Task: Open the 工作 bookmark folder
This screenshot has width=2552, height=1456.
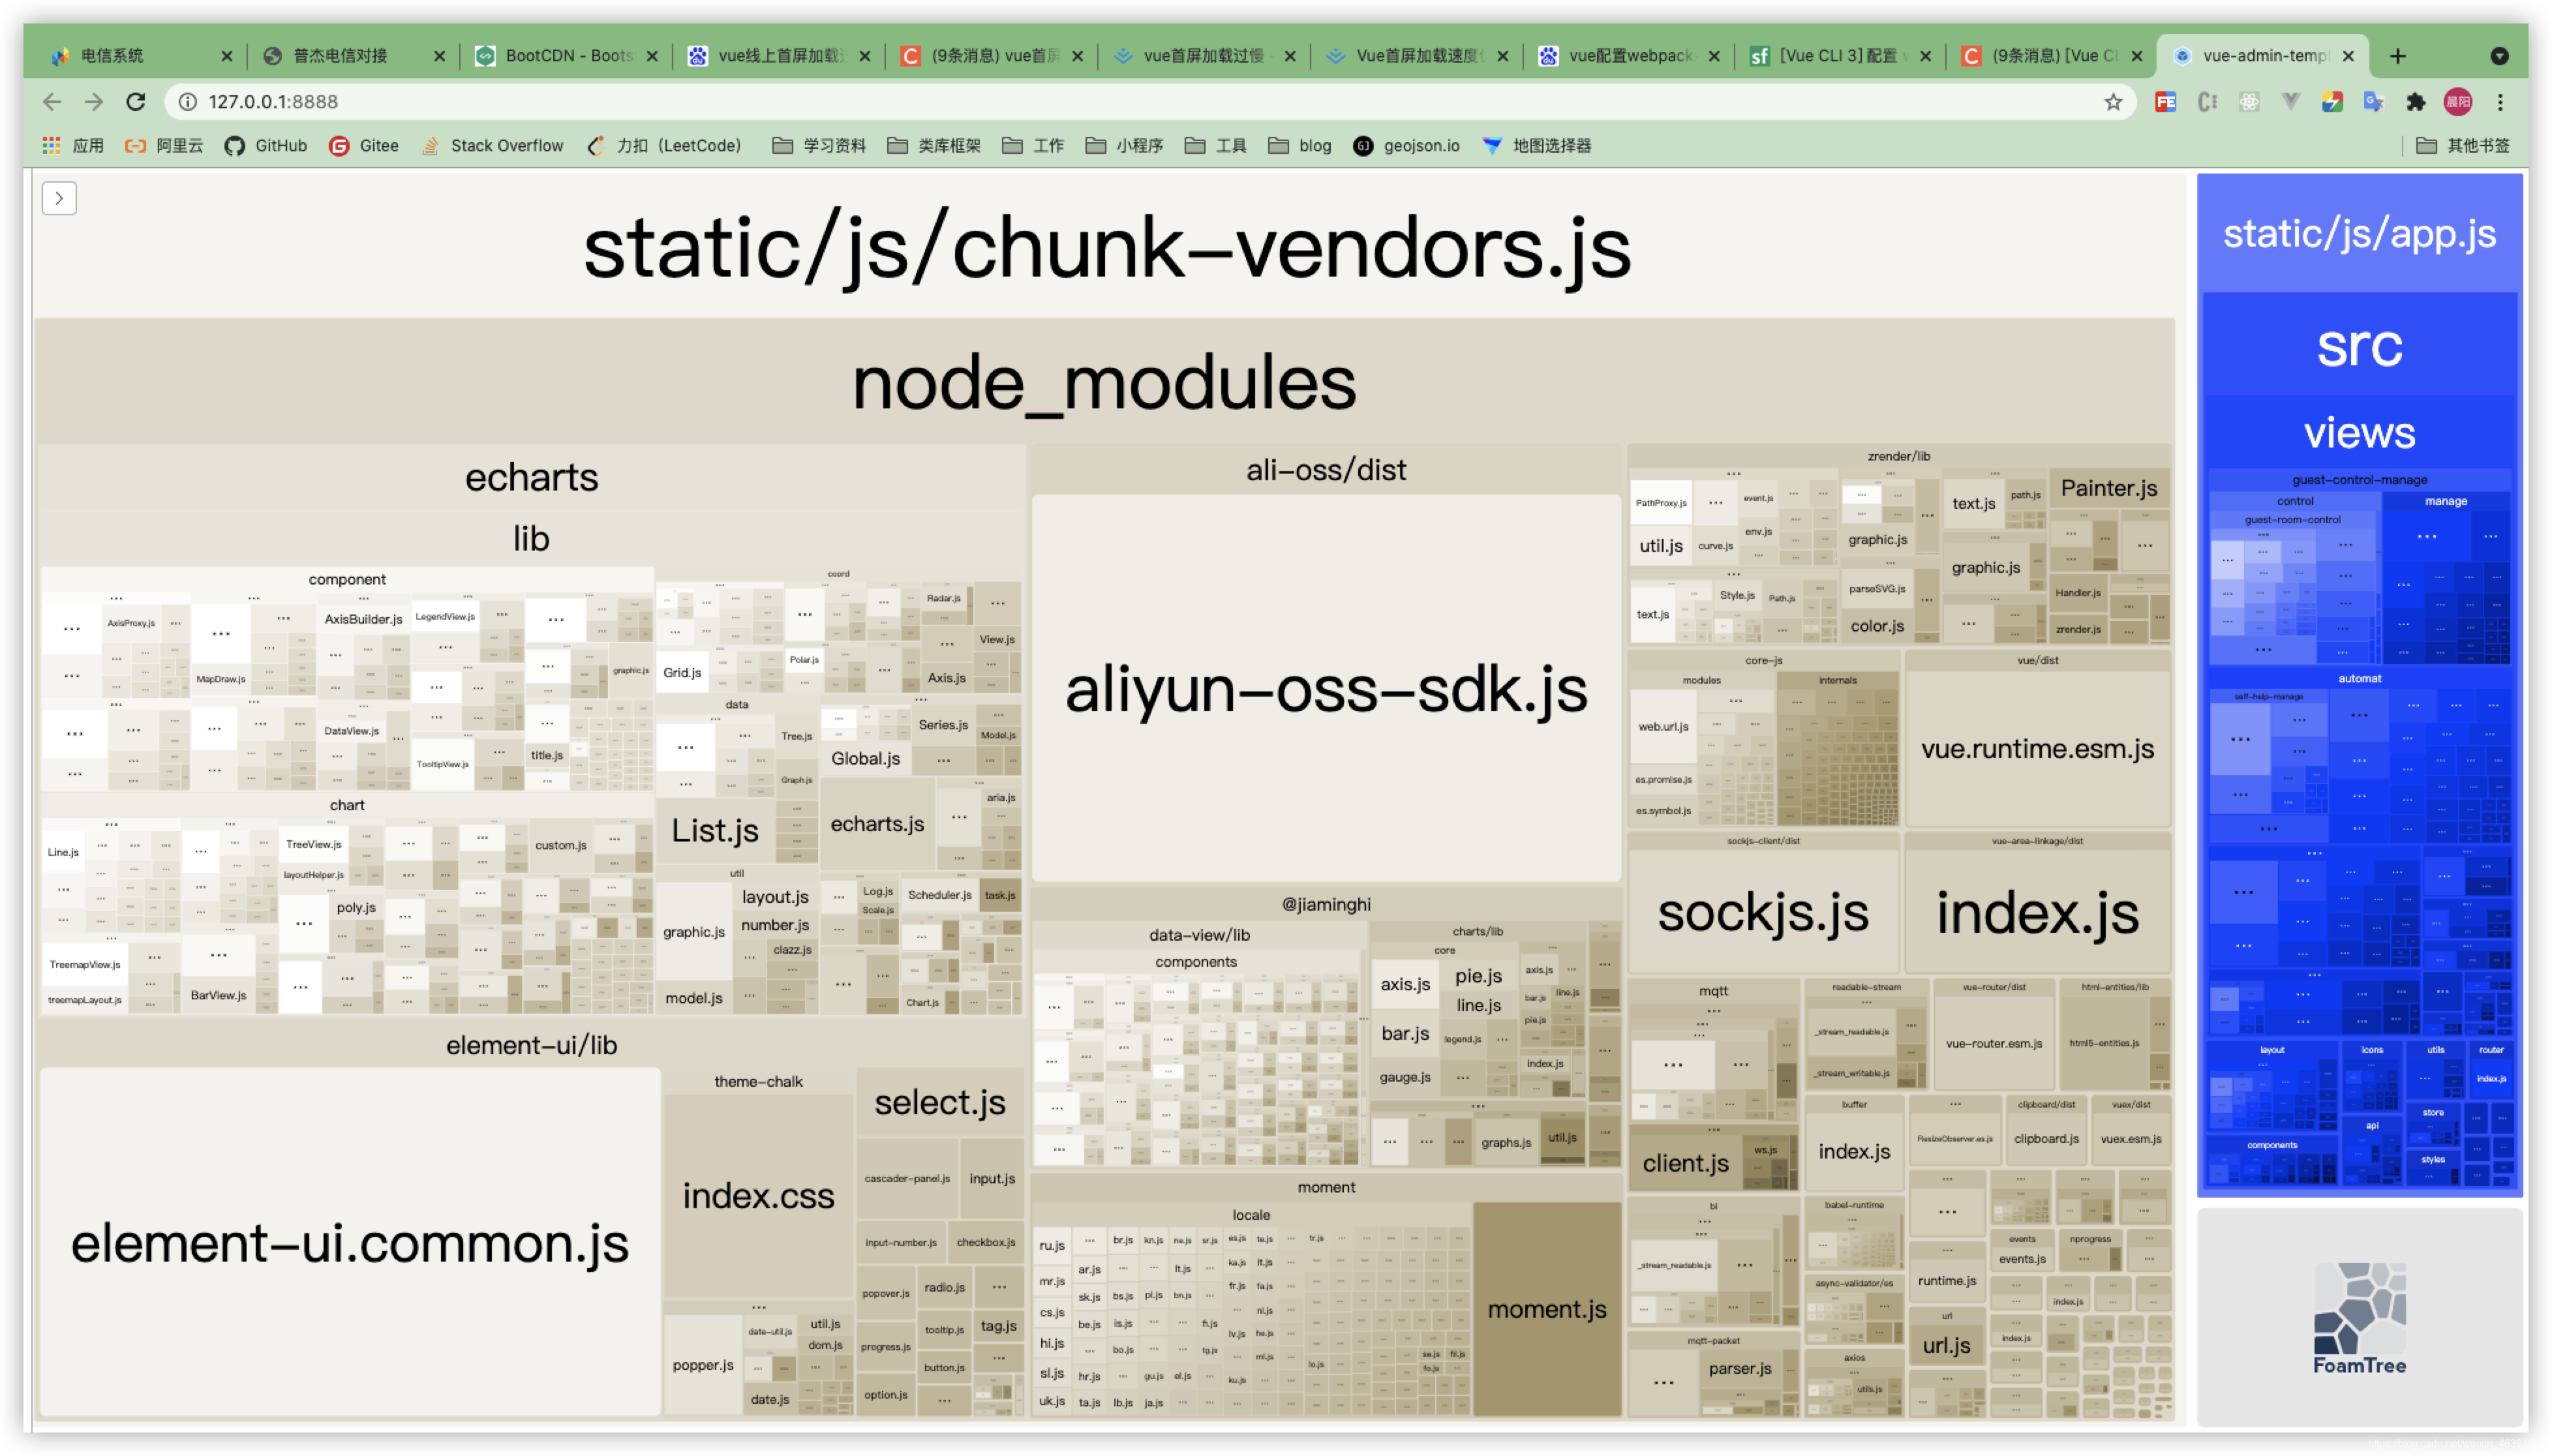Action: click(x=1033, y=146)
